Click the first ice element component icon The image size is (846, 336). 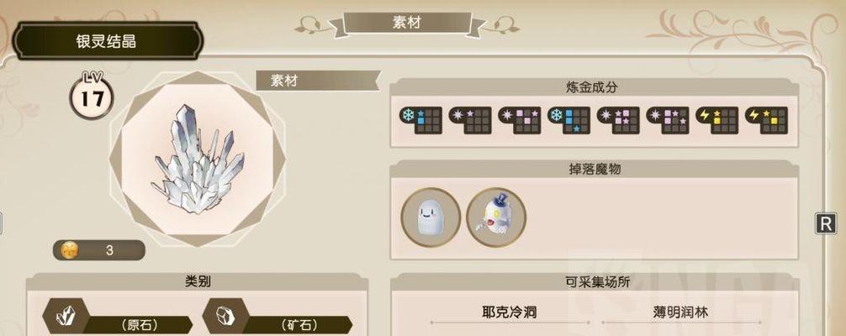point(420,120)
